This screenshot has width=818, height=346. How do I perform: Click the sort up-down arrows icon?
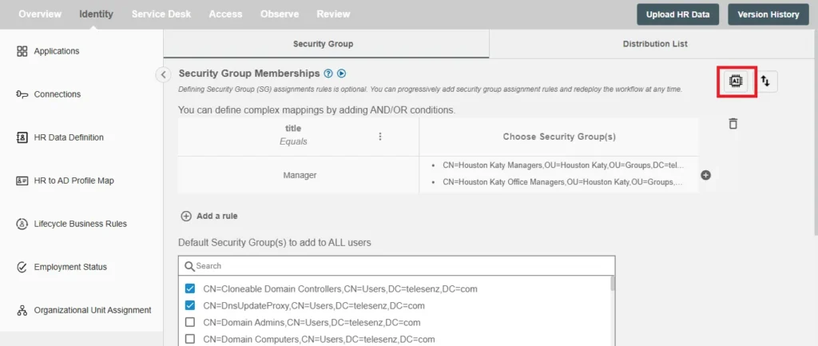coord(765,82)
